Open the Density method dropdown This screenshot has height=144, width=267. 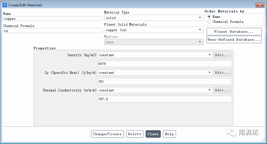click(x=155, y=55)
